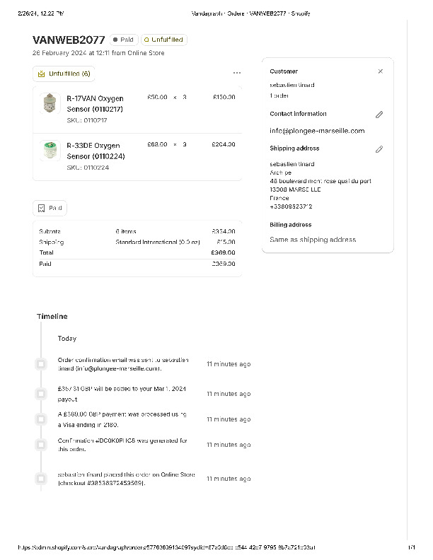Image resolution: width=433 pixels, height=560 pixels.
Task: Click the three-dot menu in fulfillment card
Action: (x=236, y=73)
